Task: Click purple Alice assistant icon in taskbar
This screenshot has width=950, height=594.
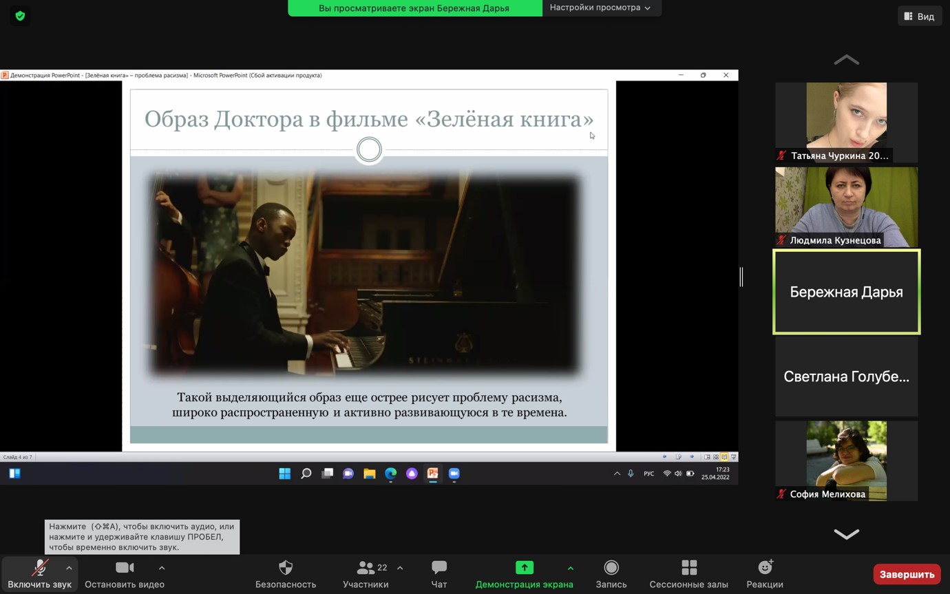Action: [x=412, y=474]
